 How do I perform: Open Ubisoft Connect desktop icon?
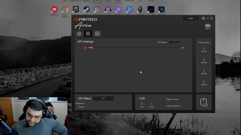pos(97,9)
